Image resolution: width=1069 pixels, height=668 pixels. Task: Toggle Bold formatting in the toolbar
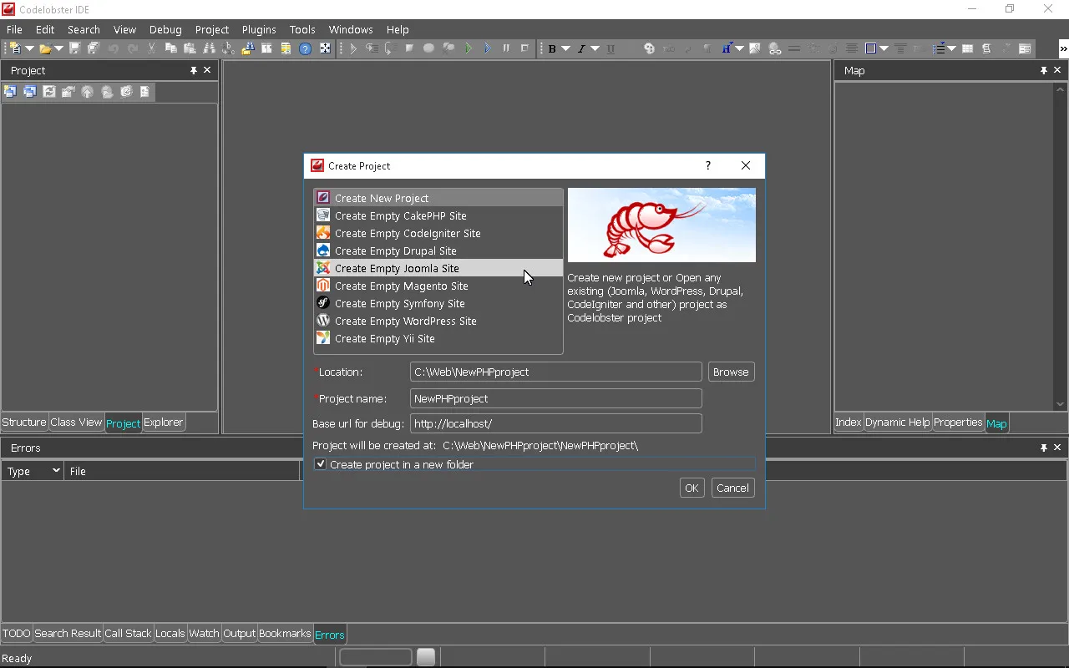552,48
